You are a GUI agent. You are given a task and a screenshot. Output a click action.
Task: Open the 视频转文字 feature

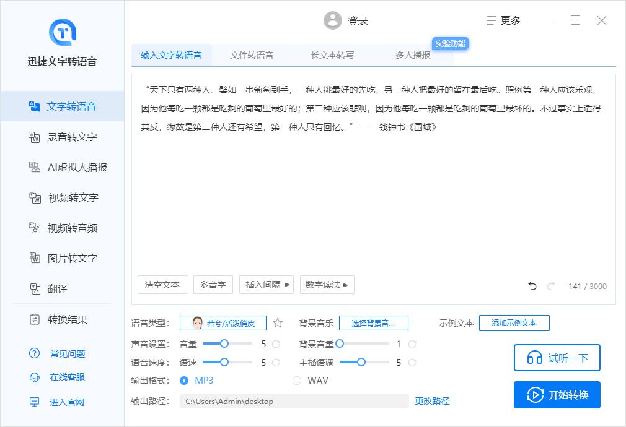coord(70,197)
